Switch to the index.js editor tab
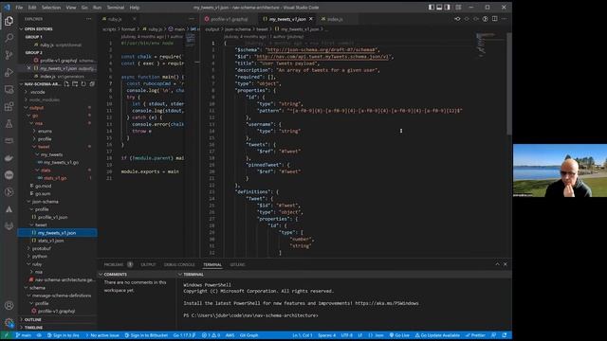Viewport: 607px width, 341px height. (335, 19)
